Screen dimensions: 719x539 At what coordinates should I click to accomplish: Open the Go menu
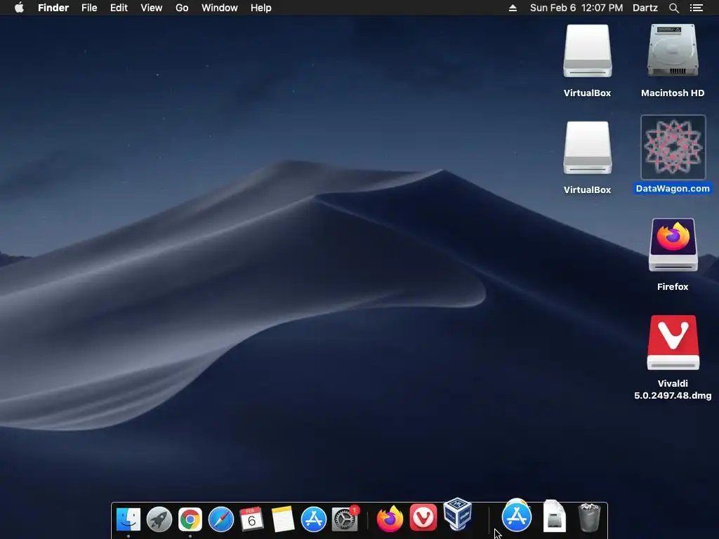coord(182,8)
